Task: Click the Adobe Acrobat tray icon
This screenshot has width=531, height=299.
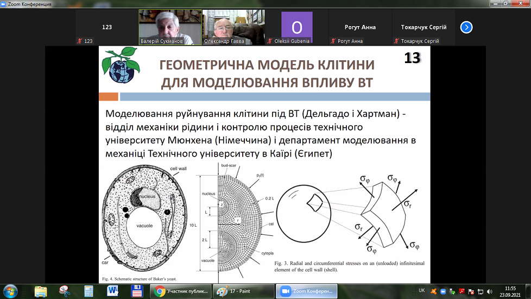Action: point(462,291)
